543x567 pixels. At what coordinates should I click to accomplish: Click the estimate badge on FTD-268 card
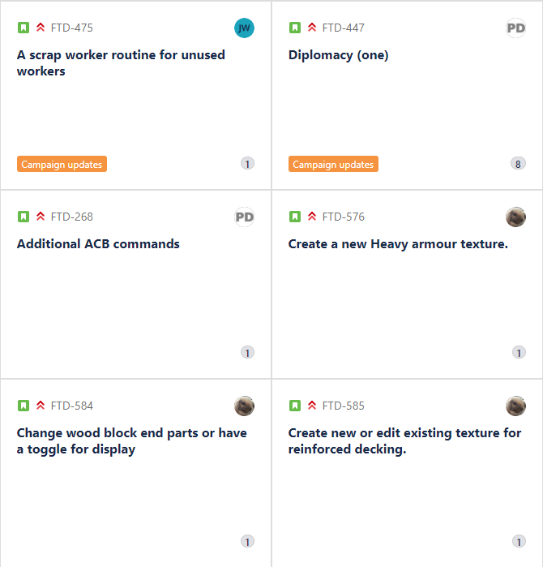[247, 353]
